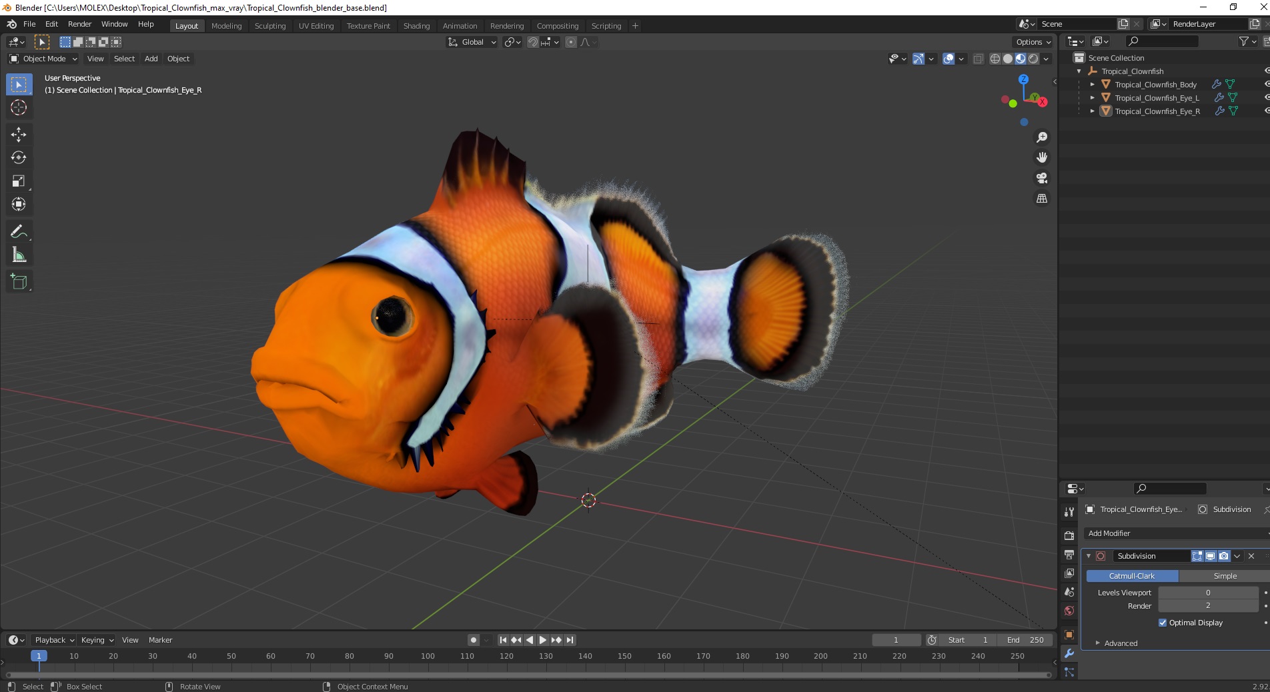This screenshot has height=692, width=1270.
Task: Play the animation forward
Action: pos(543,640)
